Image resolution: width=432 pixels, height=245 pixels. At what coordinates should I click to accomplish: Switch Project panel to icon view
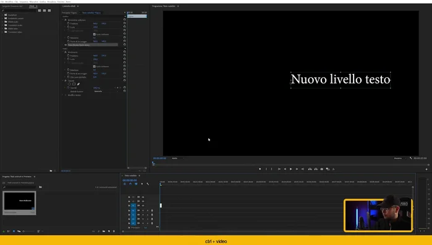(14, 231)
